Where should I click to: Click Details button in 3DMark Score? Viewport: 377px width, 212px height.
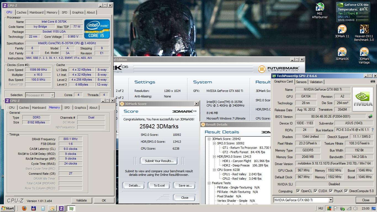click(134, 185)
